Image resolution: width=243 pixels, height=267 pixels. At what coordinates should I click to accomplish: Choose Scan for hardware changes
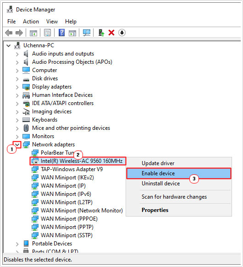pos(179,197)
